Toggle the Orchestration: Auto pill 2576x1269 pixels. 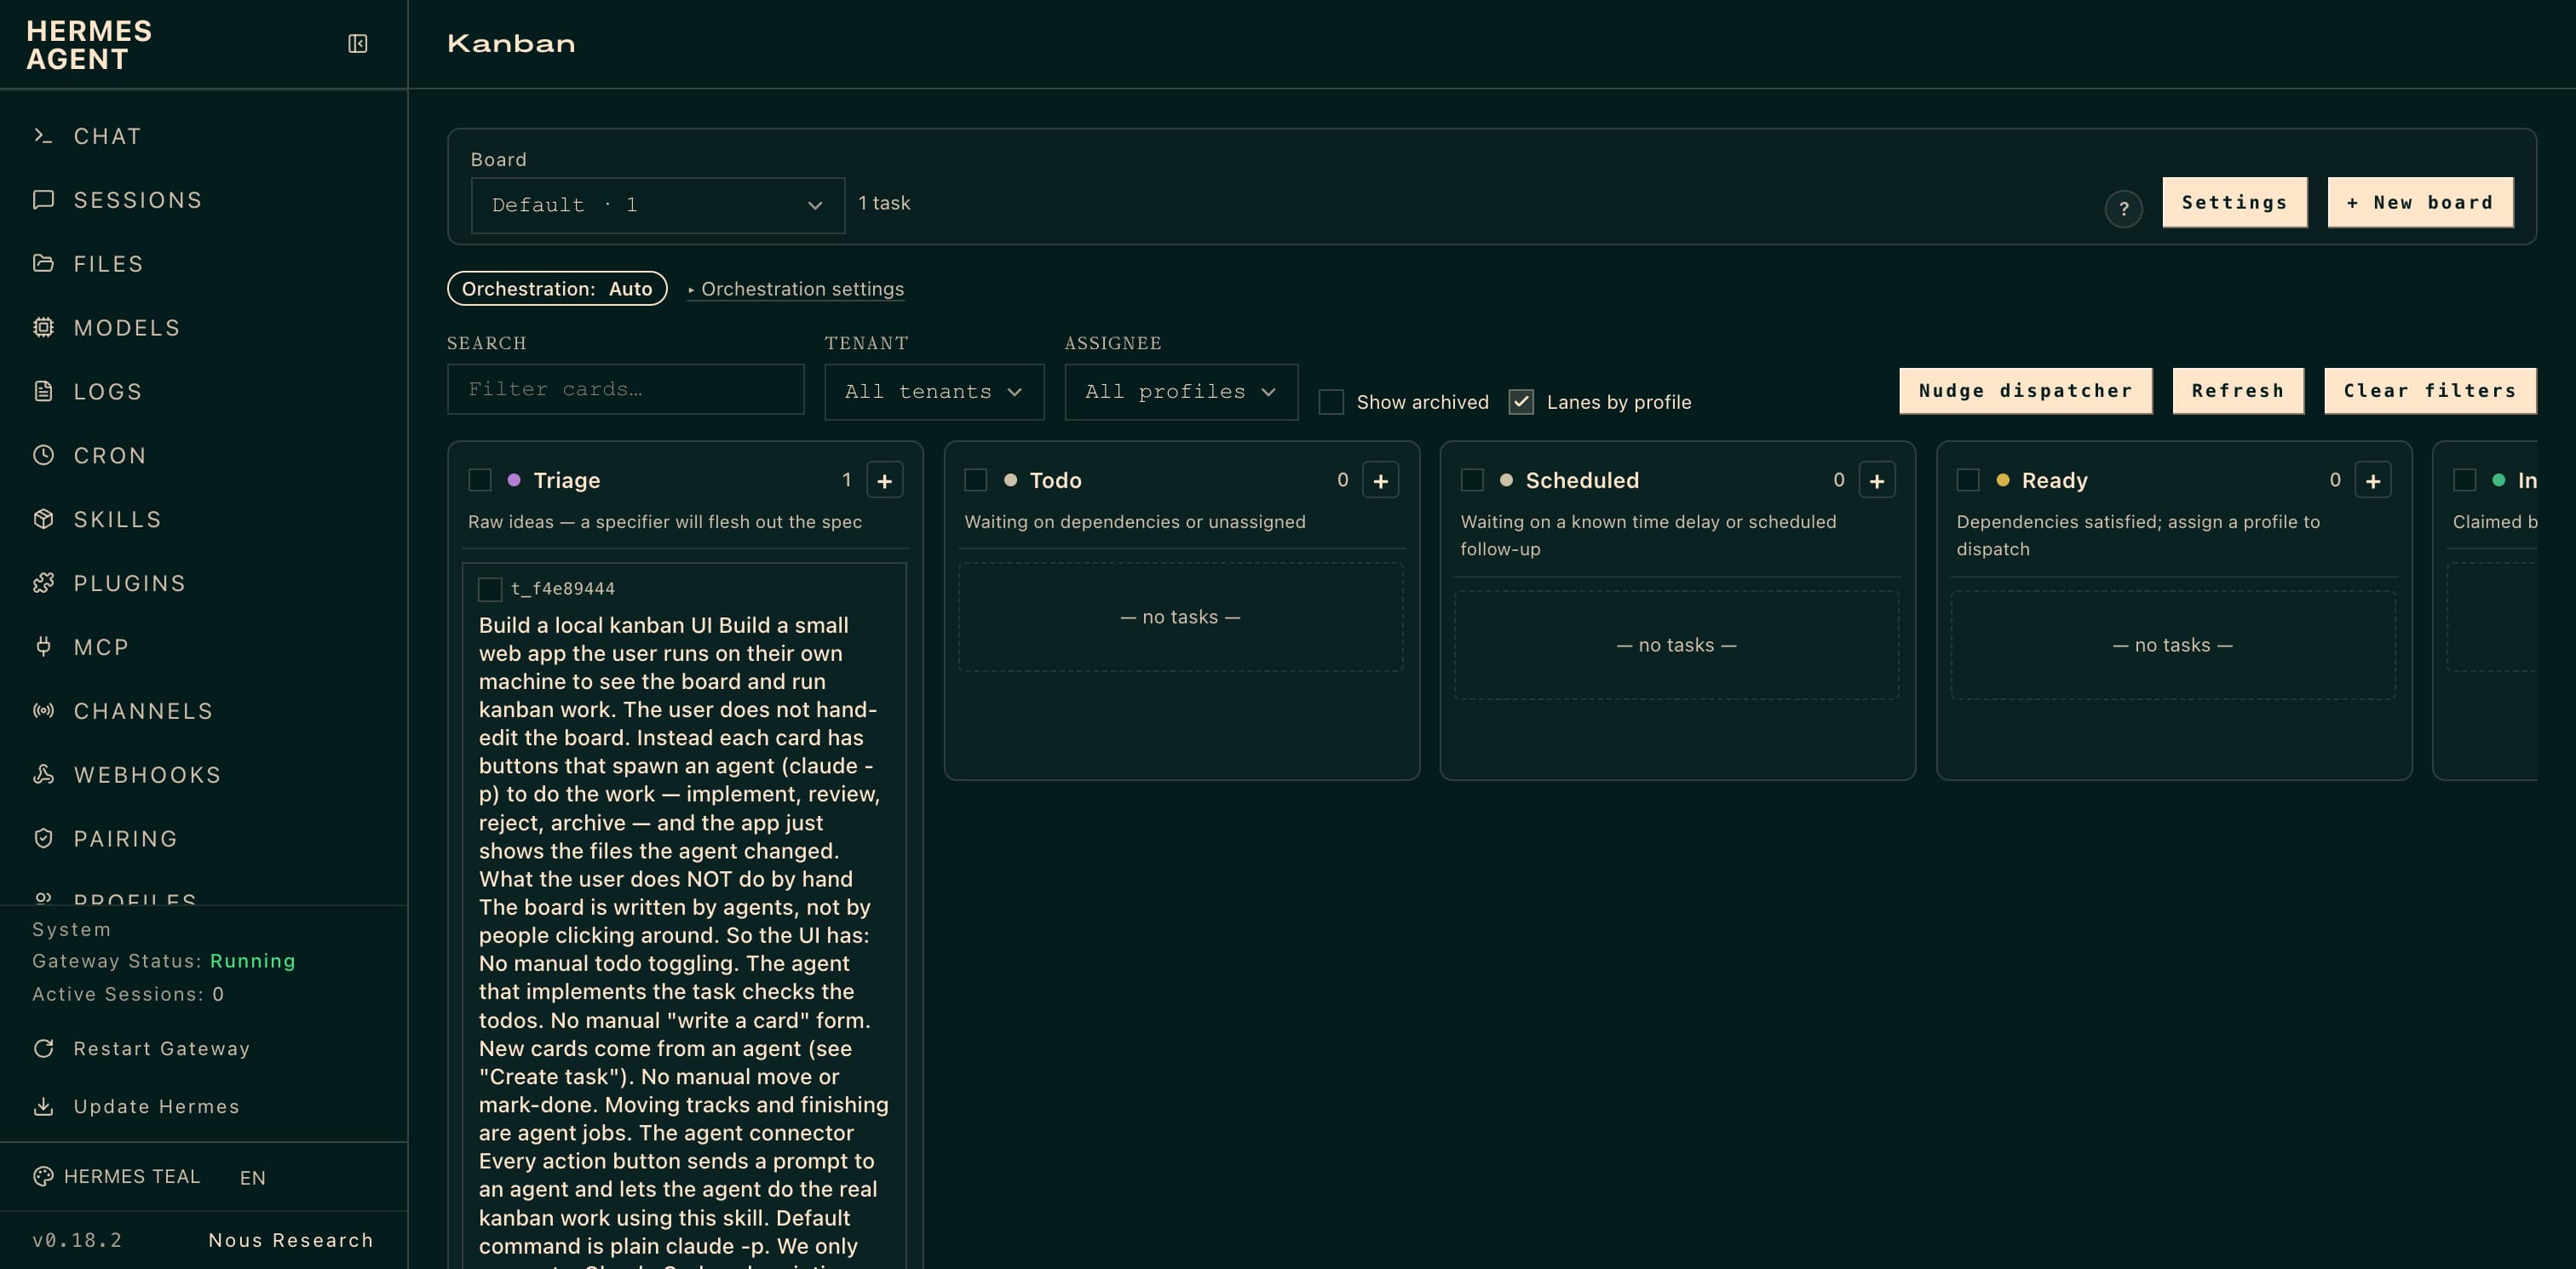557,289
